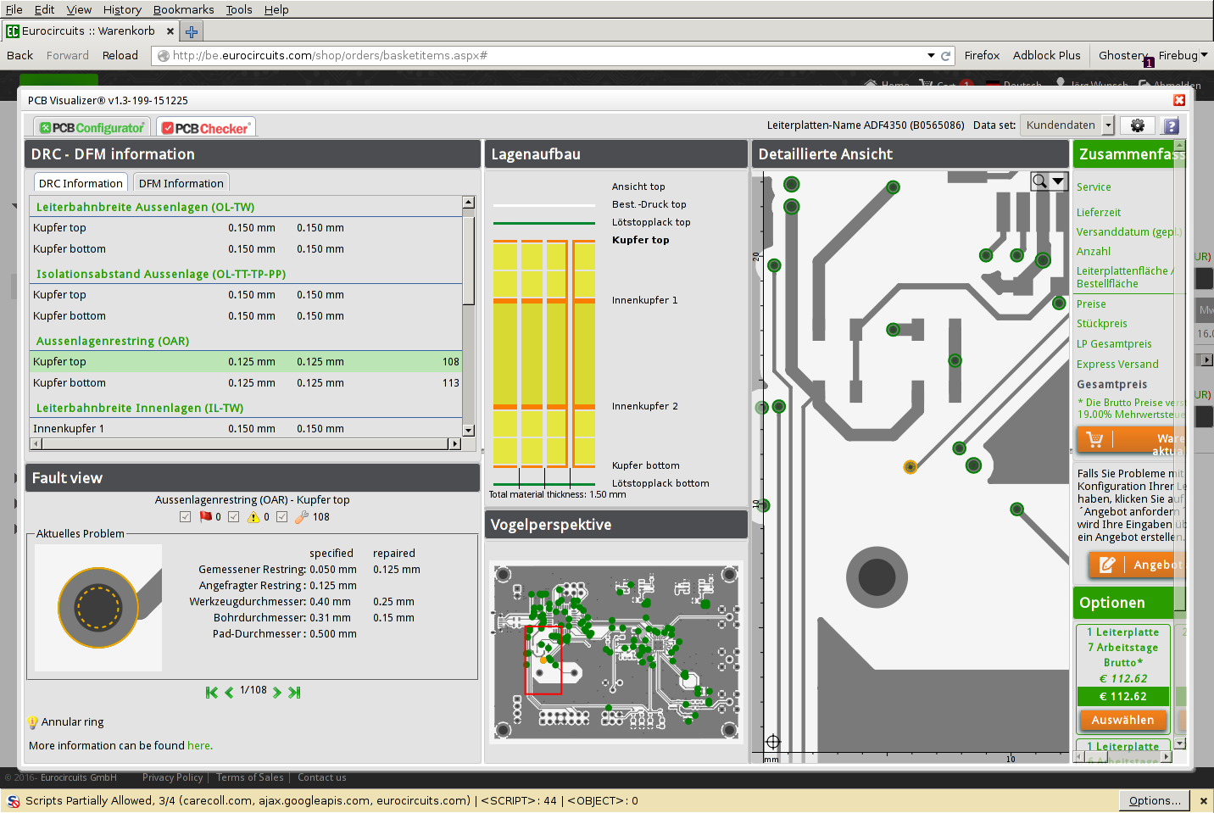The height and width of the screenshot is (813, 1214).
Task: Click right arrow of DRC list horizontal scrollbar
Action: [x=455, y=443]
